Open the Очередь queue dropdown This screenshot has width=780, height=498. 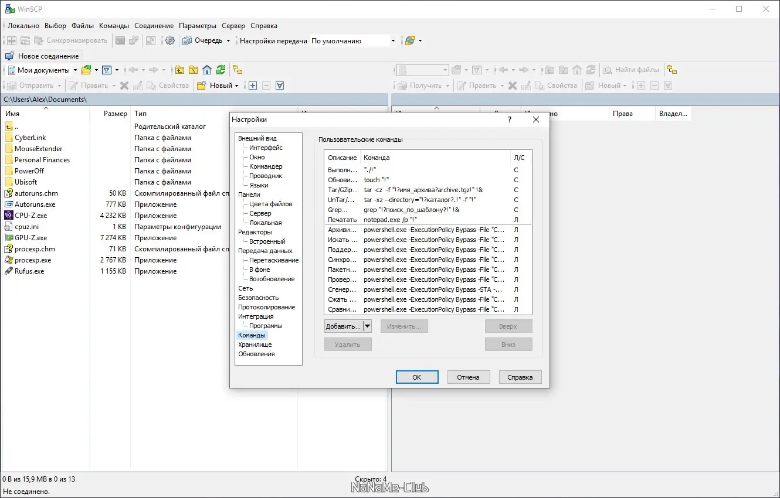click(228, 41)
